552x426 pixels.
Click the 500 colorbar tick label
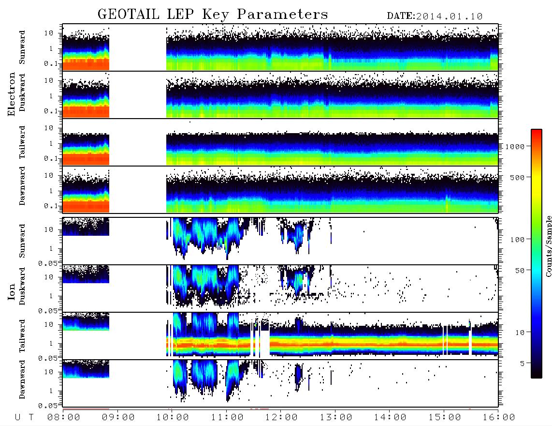click(518, 177)
